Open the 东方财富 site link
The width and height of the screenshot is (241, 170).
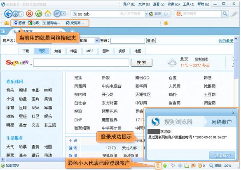110,103
